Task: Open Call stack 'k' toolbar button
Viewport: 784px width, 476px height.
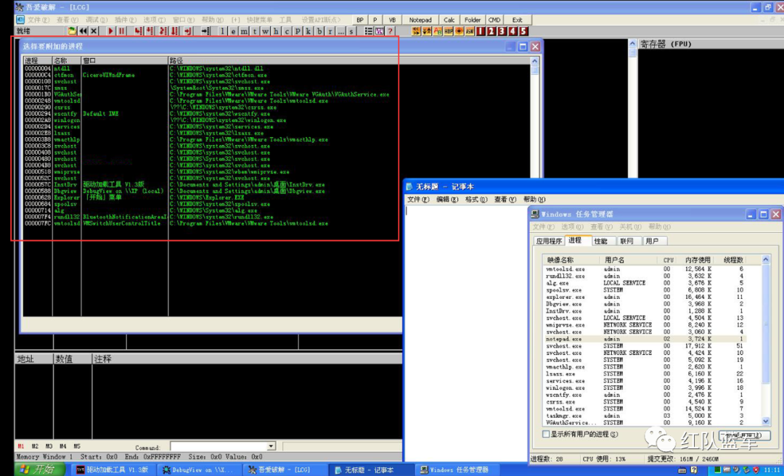Action: (x=308, y=31)
